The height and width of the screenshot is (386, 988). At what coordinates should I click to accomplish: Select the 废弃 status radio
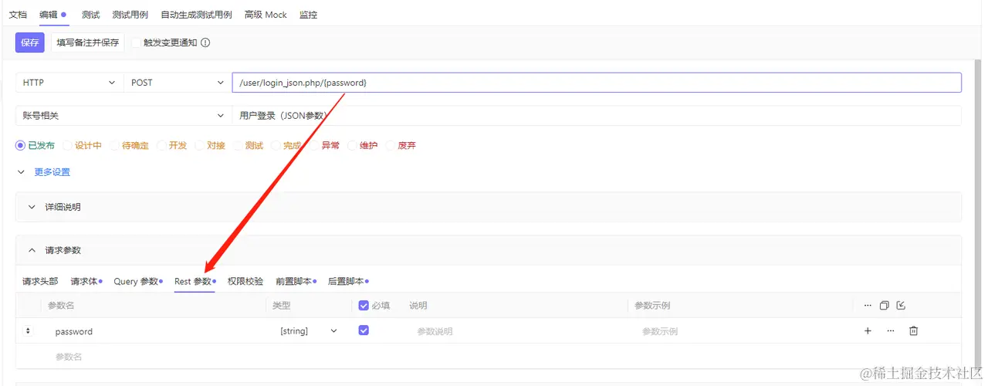390,145
